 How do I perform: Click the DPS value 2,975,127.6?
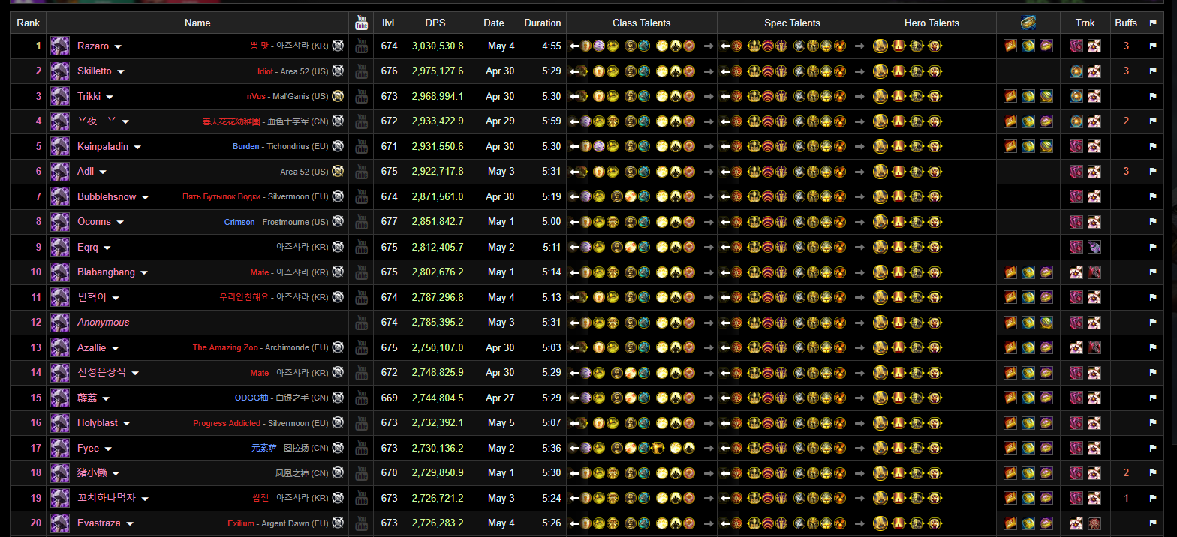point(438,71)
